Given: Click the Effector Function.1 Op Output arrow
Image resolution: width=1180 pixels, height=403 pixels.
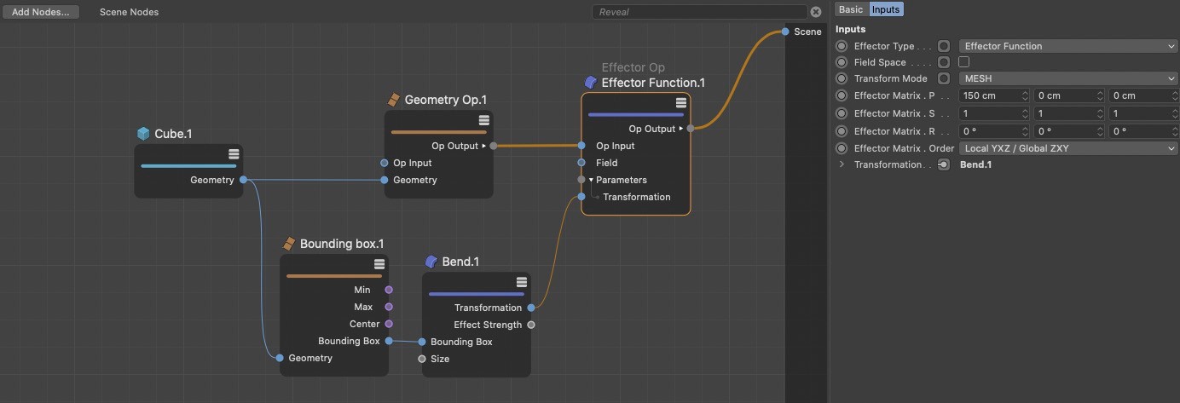Looking at the screenshot, I should [681, 129].
